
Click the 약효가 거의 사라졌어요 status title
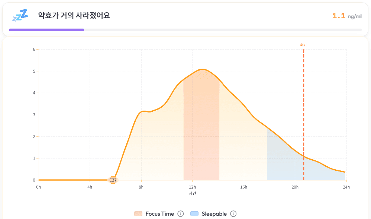coord(74,16)
